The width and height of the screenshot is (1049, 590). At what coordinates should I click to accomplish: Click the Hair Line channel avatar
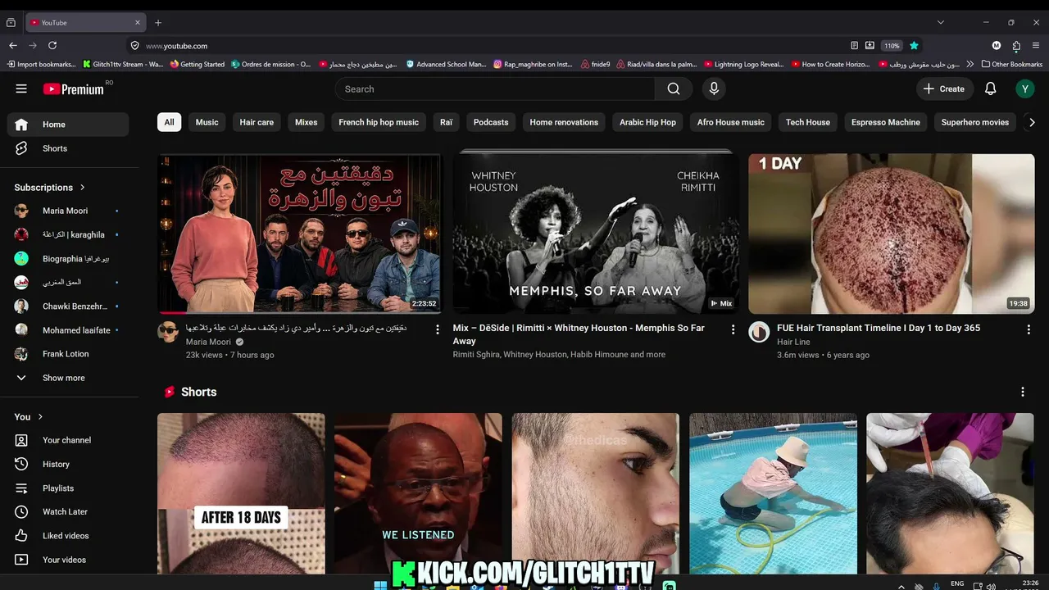(759, 332)
